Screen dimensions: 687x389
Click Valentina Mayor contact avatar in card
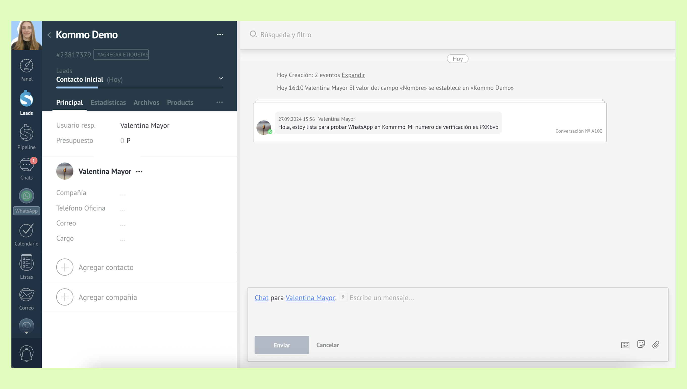65,171
